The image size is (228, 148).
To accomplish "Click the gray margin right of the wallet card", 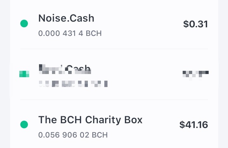I will point(223,74).
